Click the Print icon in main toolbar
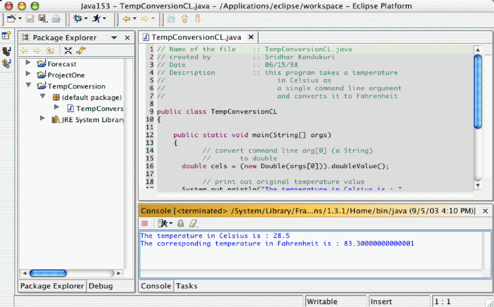The width and height of the screenshot is (494, 307). click(x=56, y=19)
